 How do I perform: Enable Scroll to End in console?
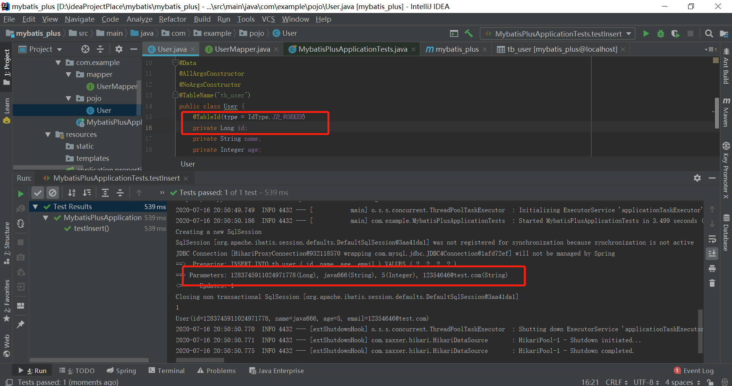(x=712, y=254)
